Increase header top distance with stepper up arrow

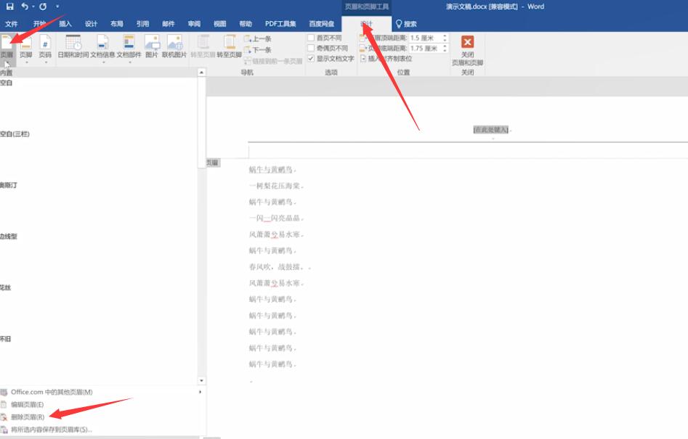coord(445,36)
